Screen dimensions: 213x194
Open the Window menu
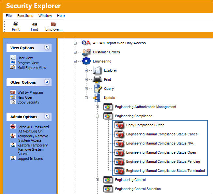45,16
